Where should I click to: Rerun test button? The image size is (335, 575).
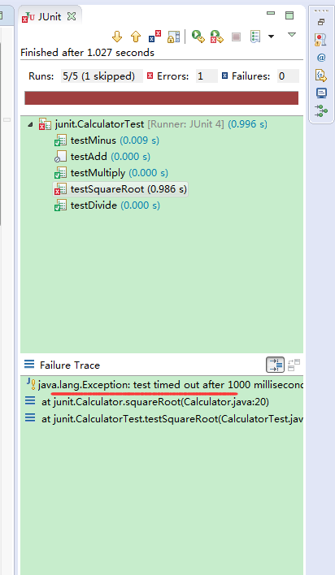coord(198,37)
